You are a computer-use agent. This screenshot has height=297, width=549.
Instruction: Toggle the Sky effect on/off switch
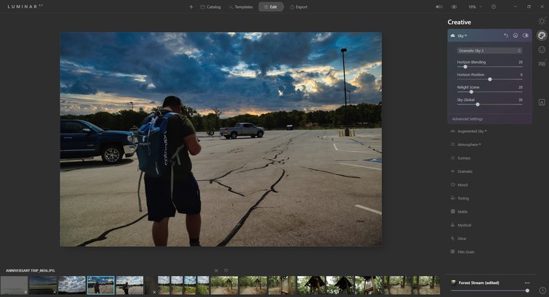coord(525,35)
